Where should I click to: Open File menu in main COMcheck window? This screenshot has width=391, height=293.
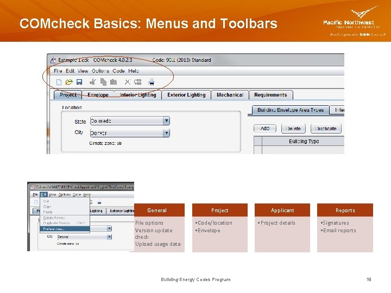point(58,71)
